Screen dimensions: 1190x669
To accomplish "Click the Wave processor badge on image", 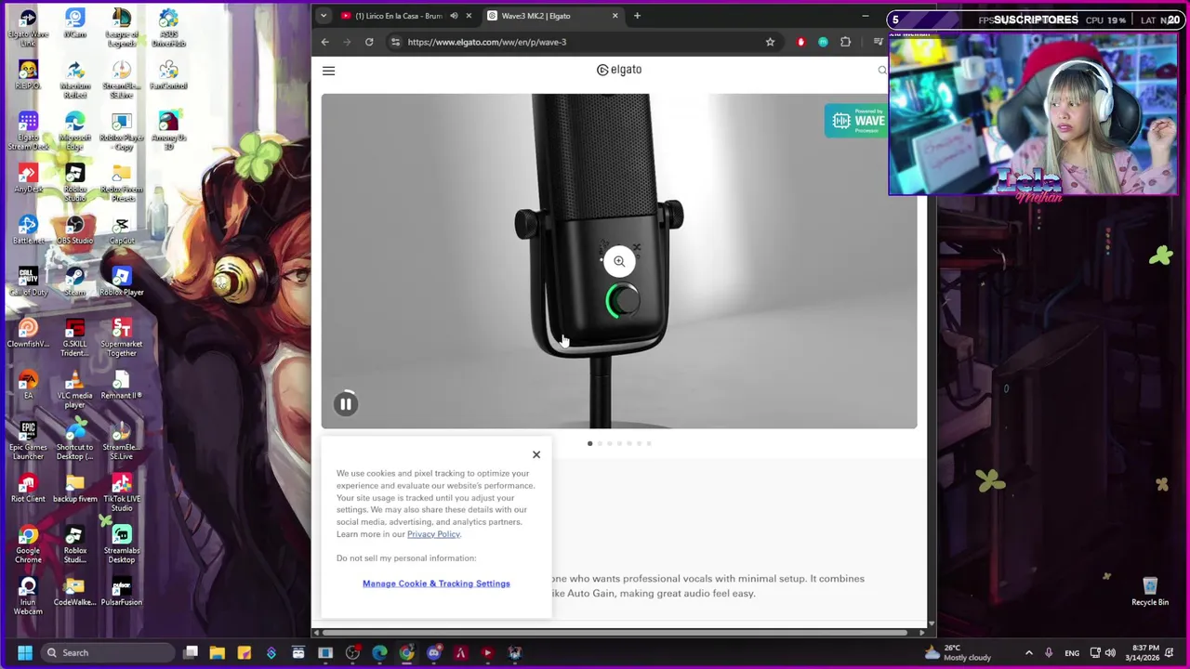I will [x=856, y=121].
